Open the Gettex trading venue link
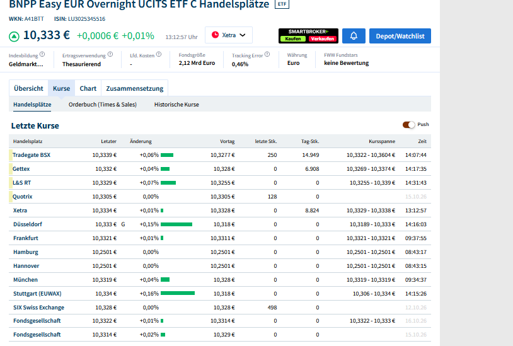Viewport: 513px width, 346px height. [x=21, y=169]
